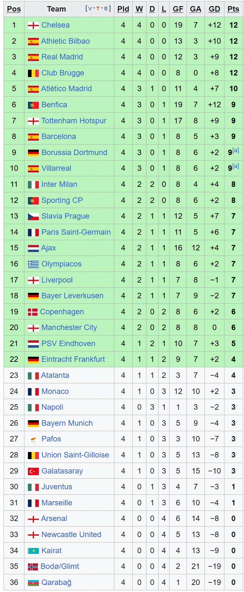Click the Kazakhstan flag next to Kairat

(x=33, y=551)
